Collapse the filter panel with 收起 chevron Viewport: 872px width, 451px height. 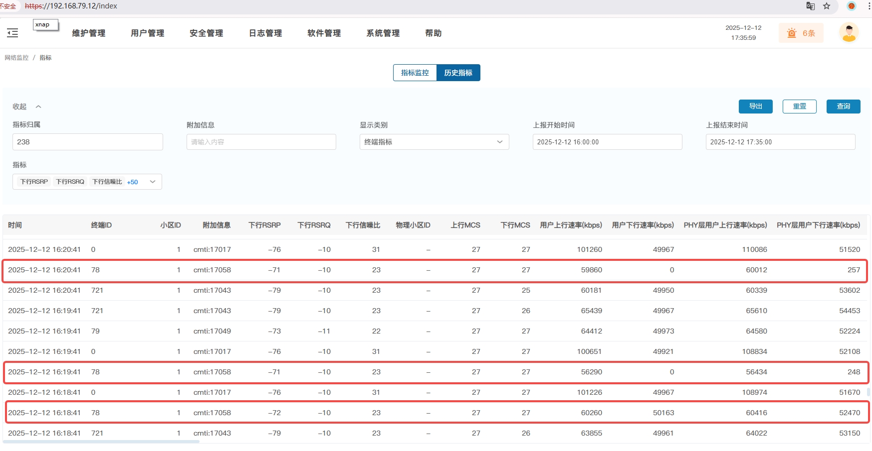pos(38,107)
